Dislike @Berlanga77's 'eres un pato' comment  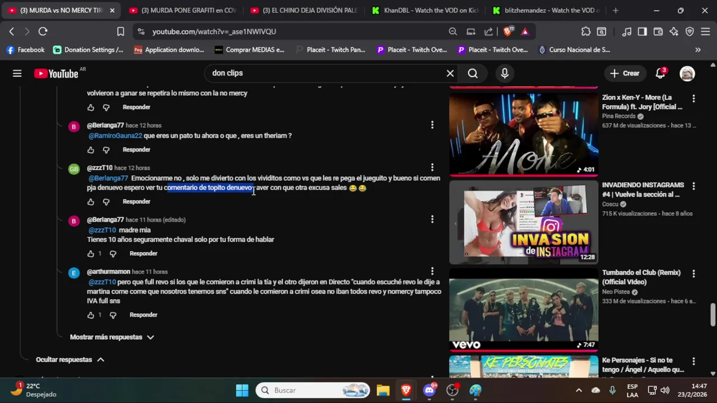(x=106, y=150)
